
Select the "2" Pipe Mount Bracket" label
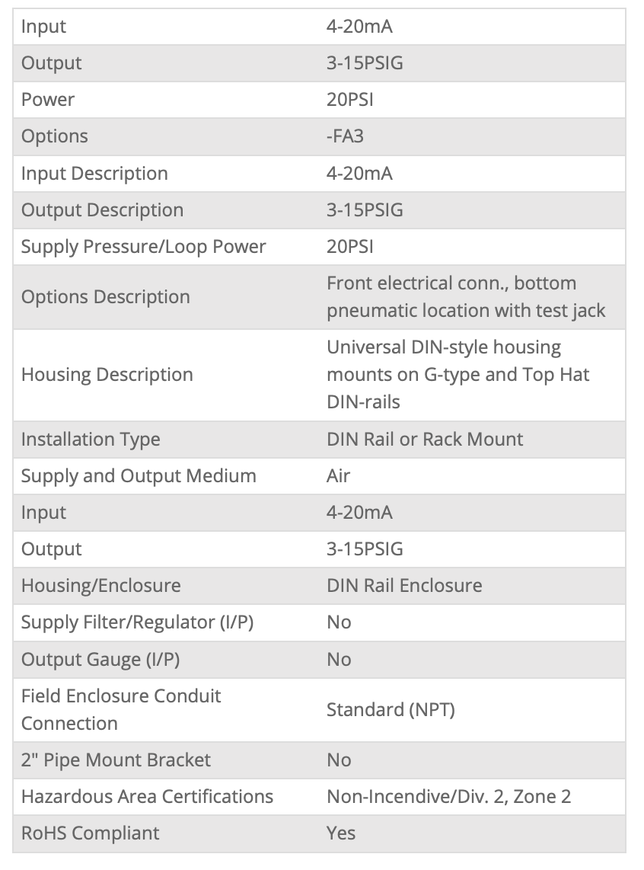tap(116, 760)
